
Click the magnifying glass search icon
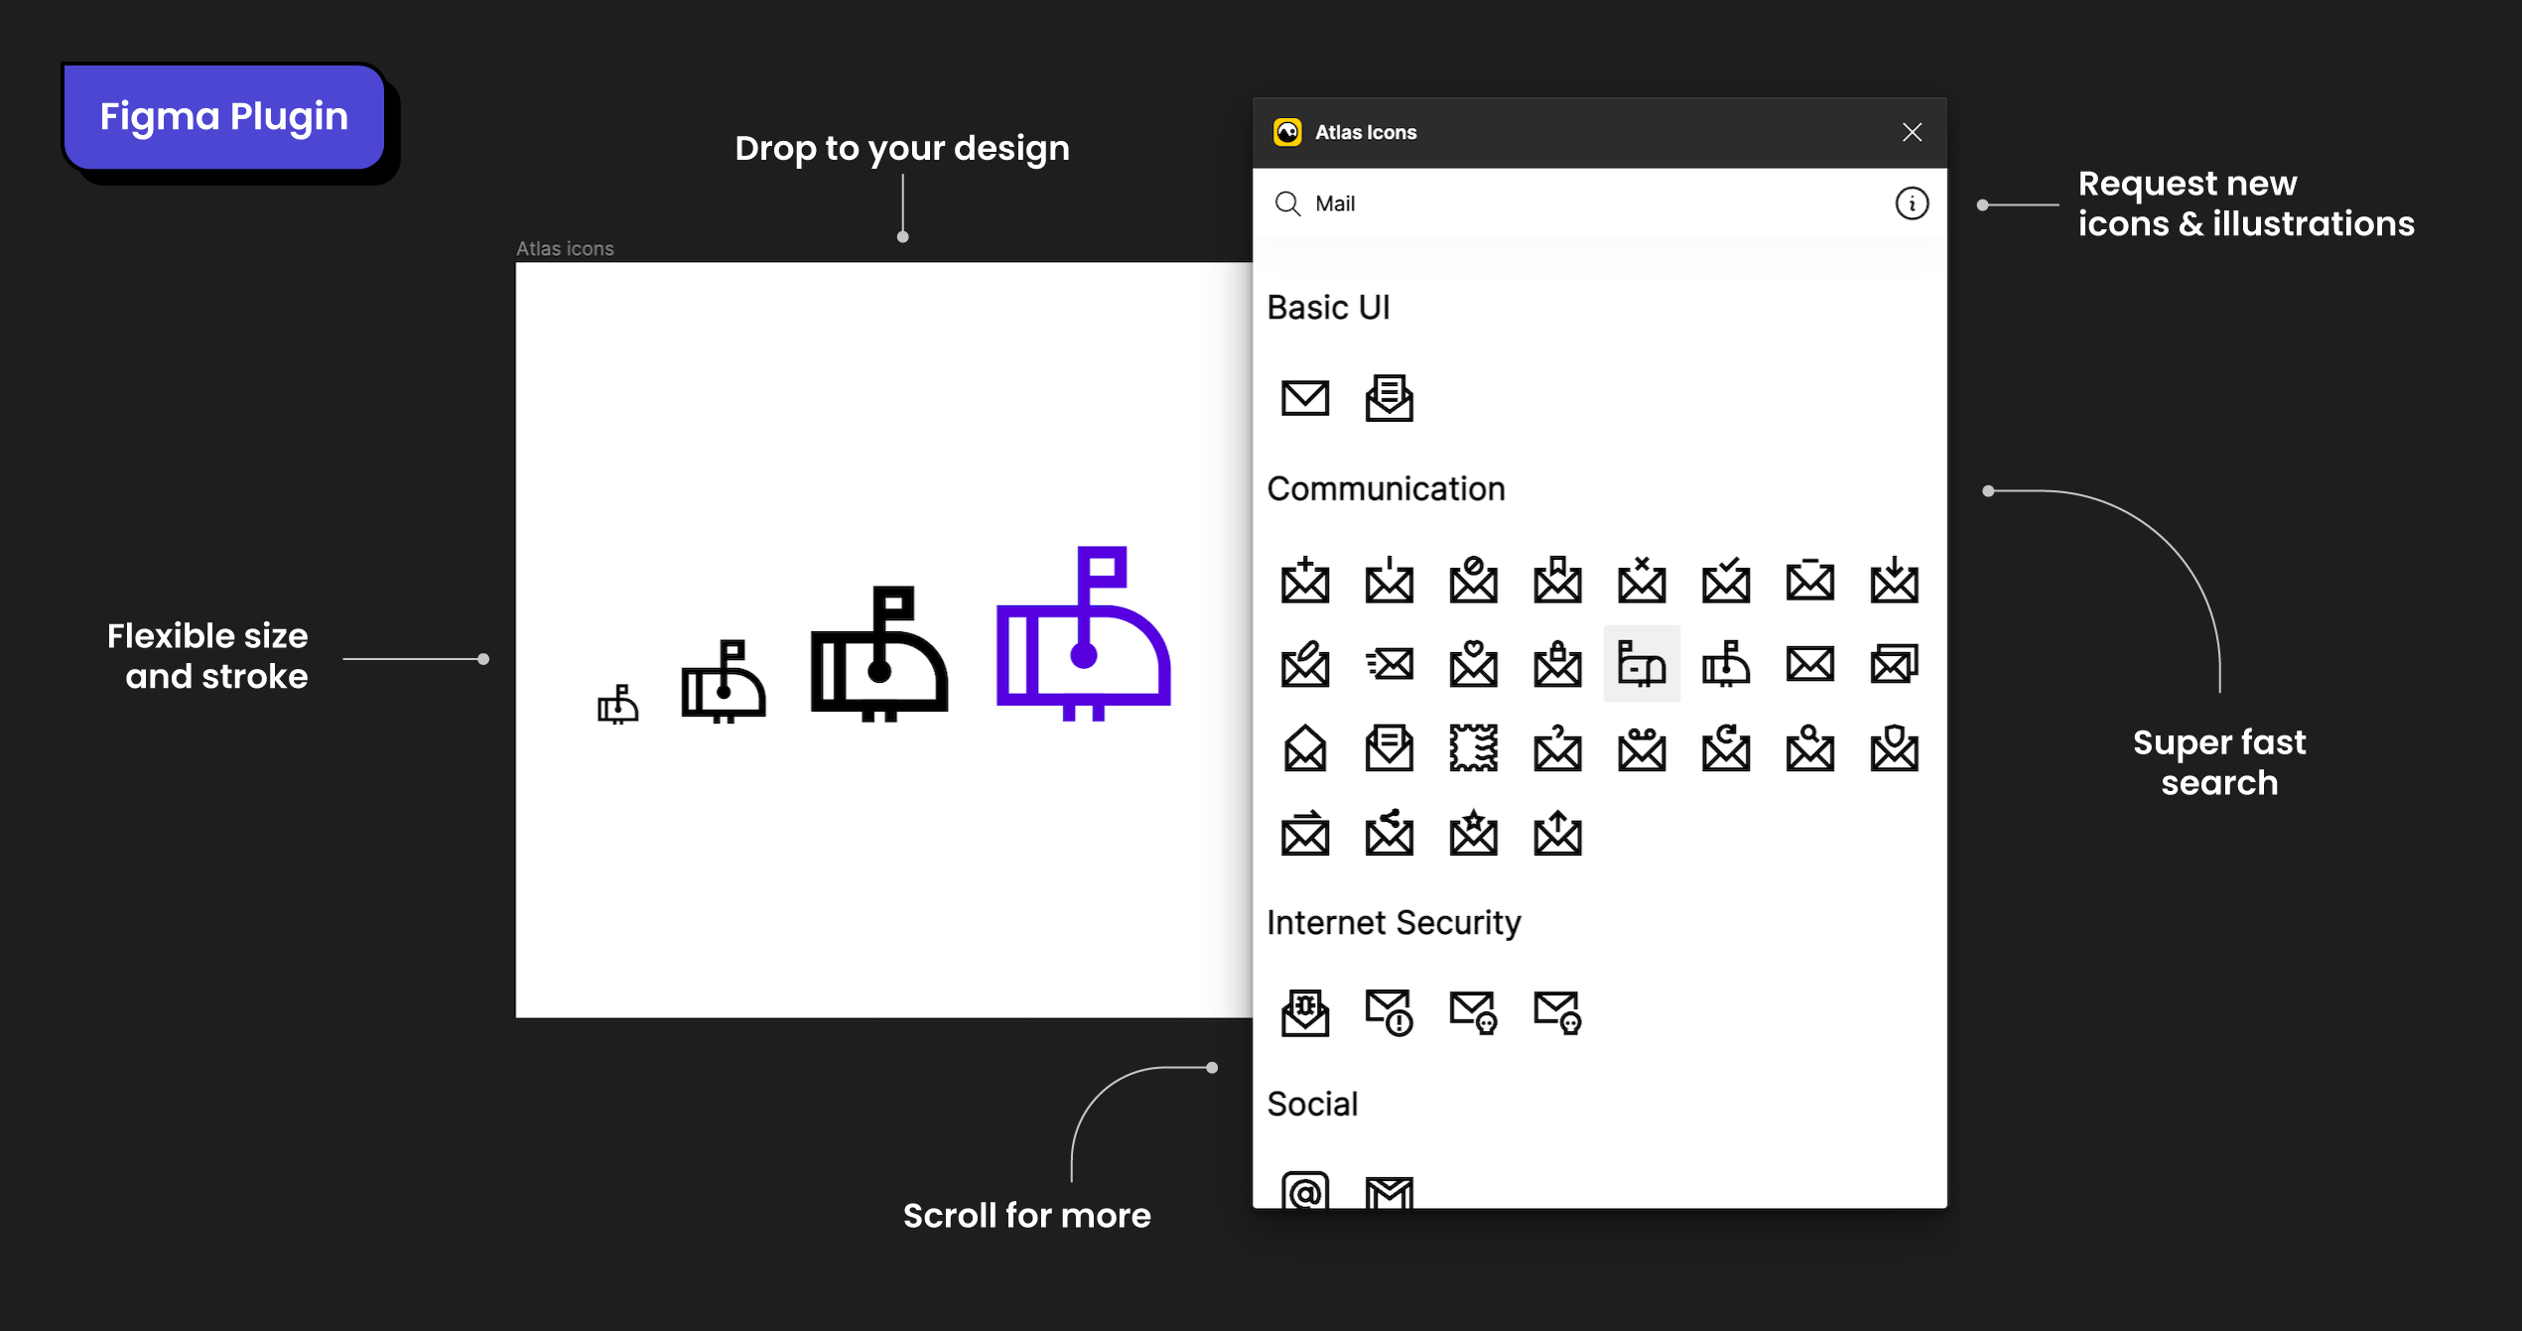point(1287,203)
